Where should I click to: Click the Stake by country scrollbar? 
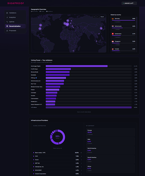pos(137,23)
